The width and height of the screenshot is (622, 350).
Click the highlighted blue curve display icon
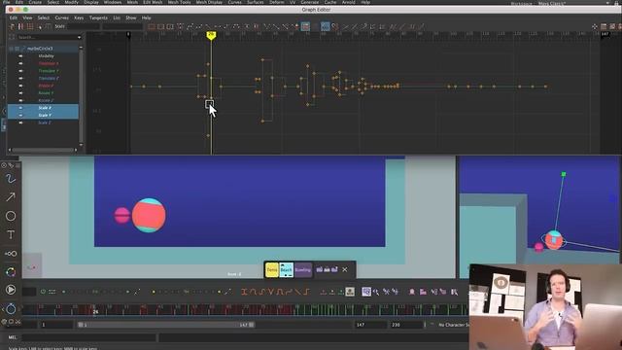326,26
